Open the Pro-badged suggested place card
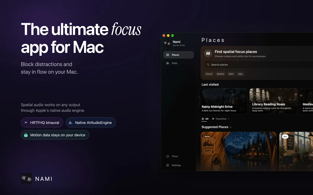The image size is (313, 195). coord(296,151)
